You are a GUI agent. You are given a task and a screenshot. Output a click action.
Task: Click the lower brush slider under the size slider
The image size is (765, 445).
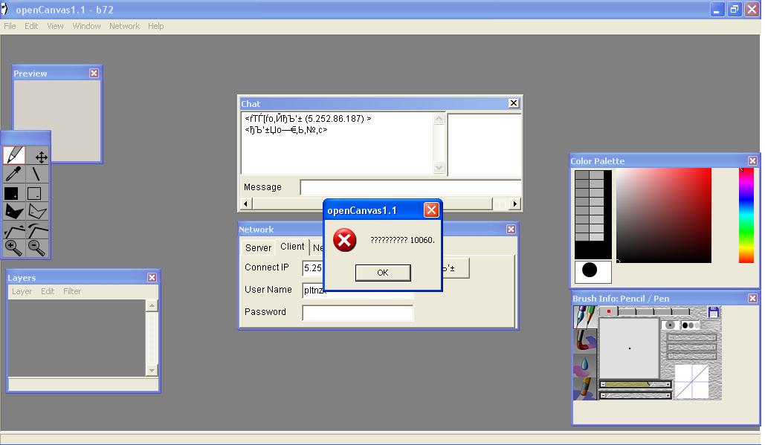(x=635, y=395)
